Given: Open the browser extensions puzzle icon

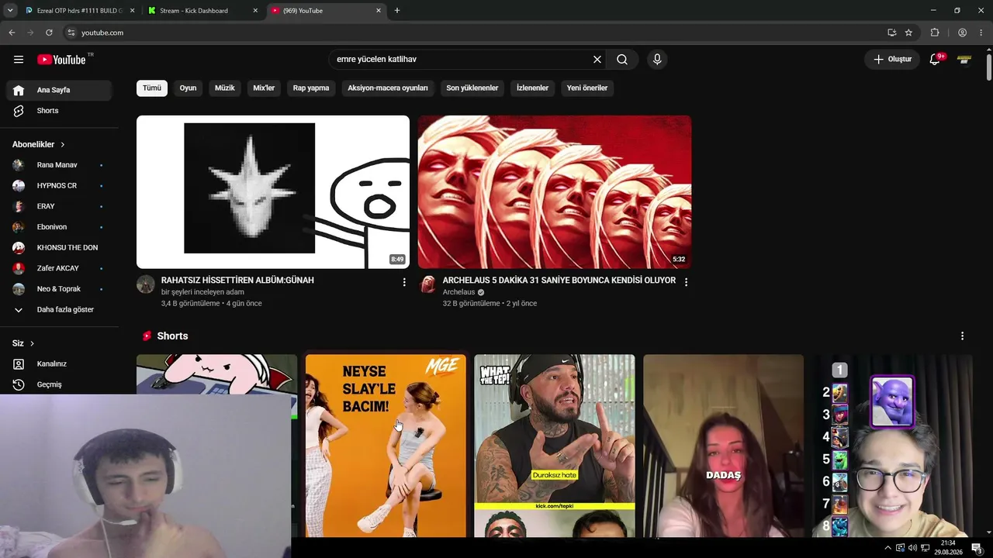Looking at the screenshot, I should pyautogui.click(x=935, y=33).
